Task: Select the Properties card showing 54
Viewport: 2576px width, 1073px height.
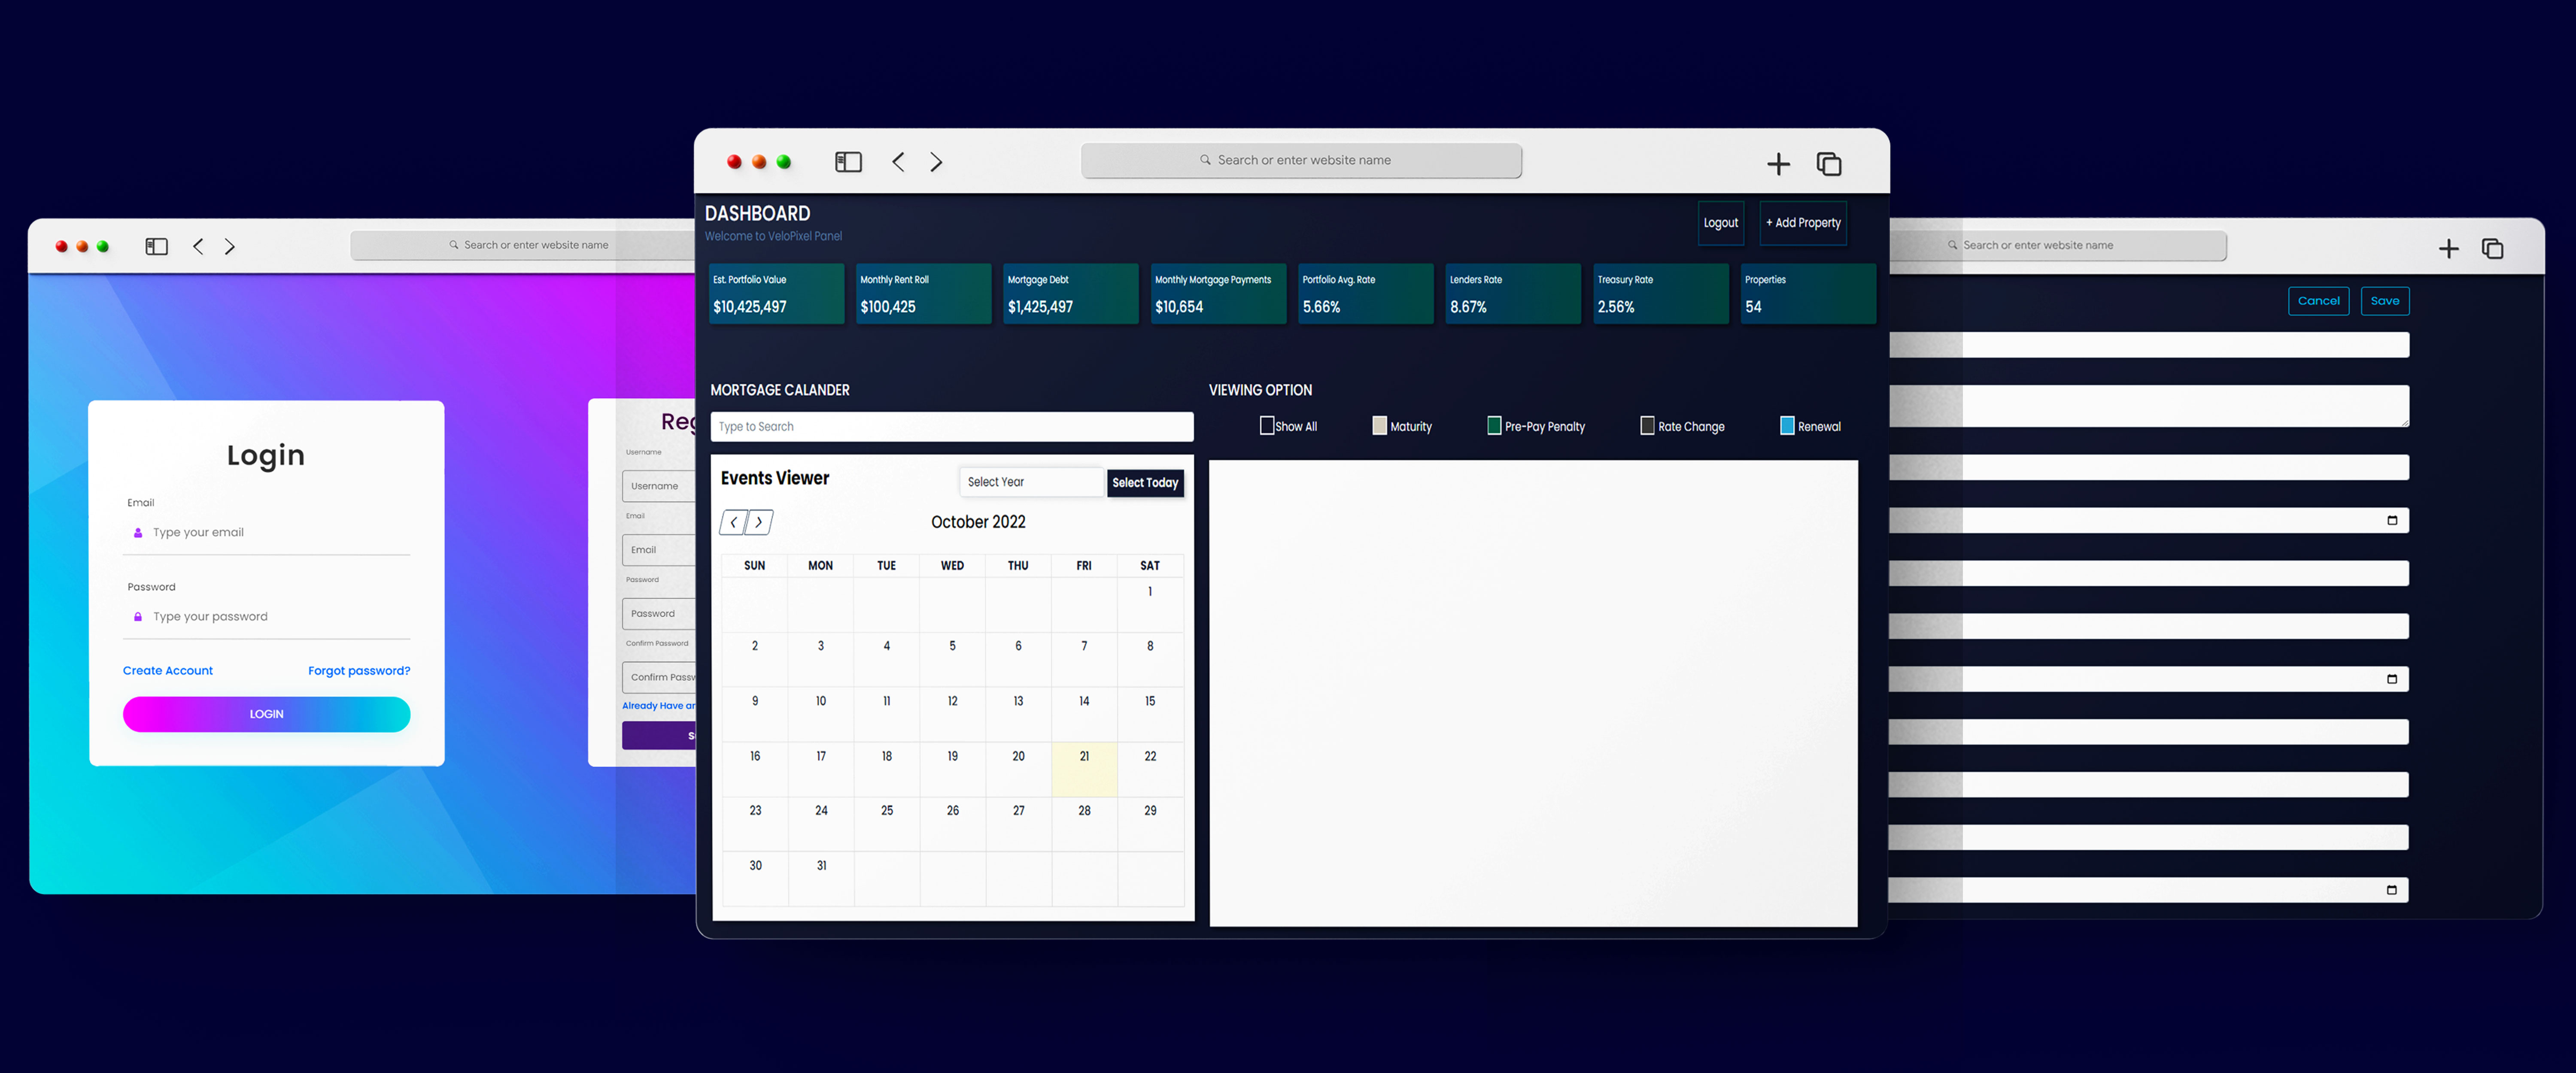Action: tap(1808, 293)
